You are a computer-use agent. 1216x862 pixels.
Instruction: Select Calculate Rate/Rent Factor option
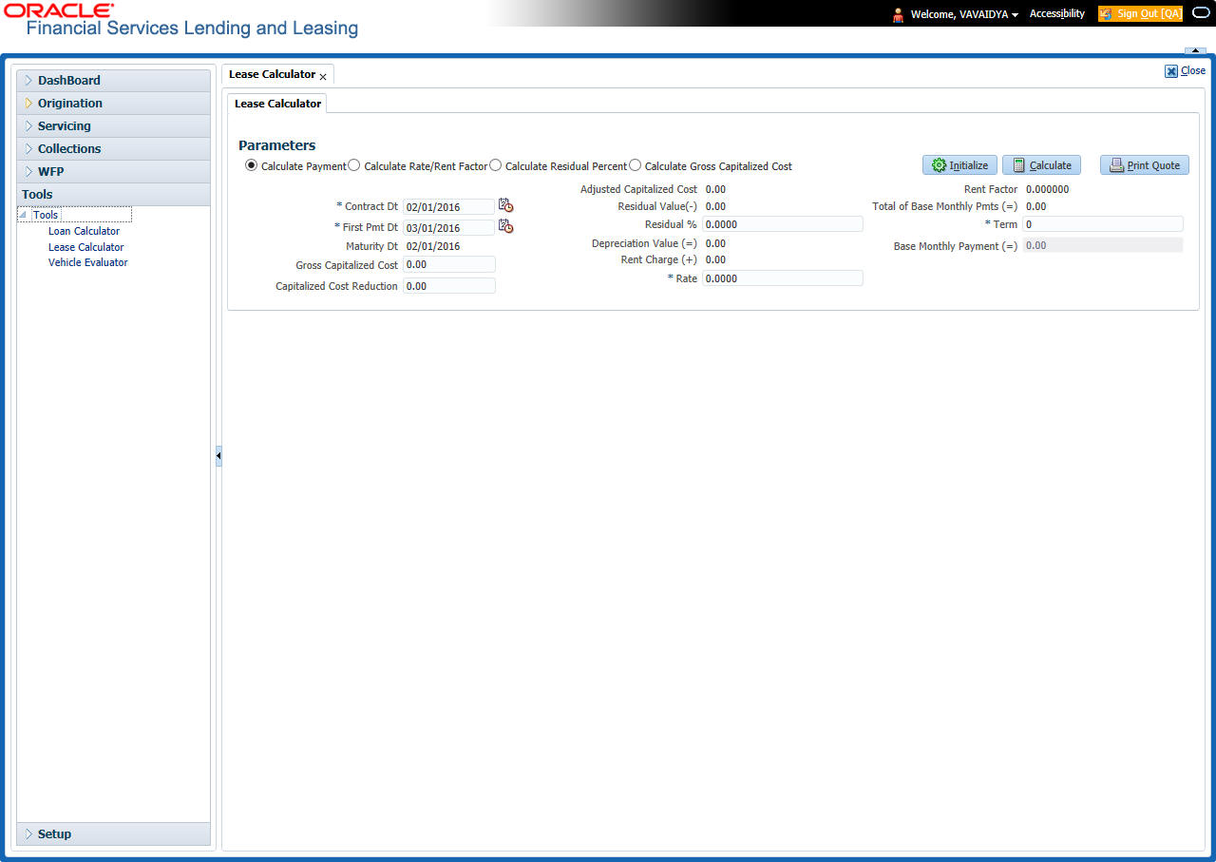[353, 165]
